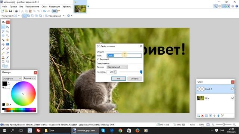Select the Paint Bucket tool
Screen dimensions: 239x134
tap(3, 44)
